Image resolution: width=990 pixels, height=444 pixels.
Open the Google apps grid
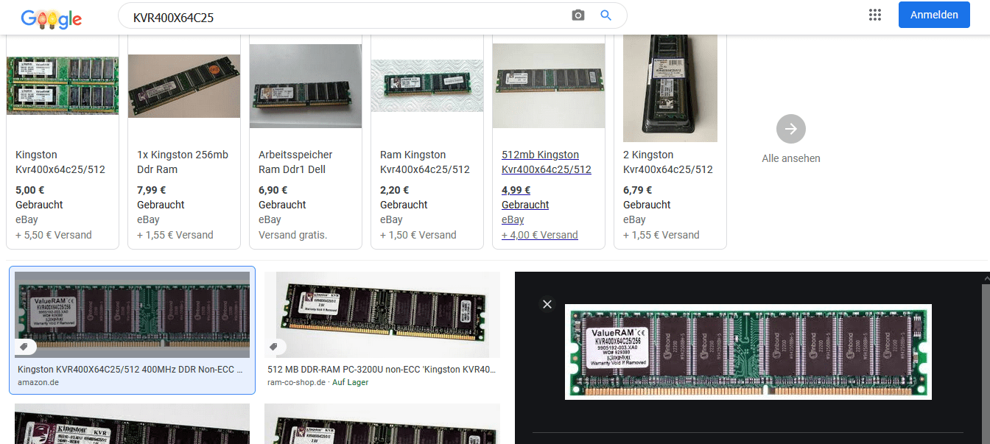pyautogui.click(x=875, y=15)
